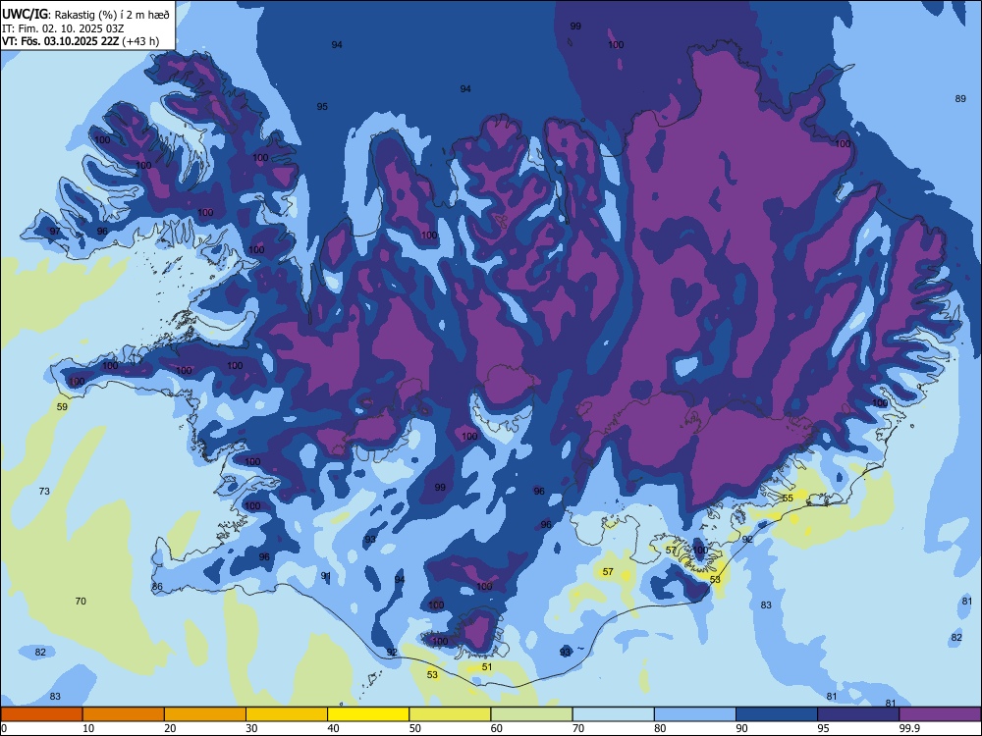Viewport: 982px width, 736px height.
Task: Click the humidity value '51' on the map
Action: click(x=487, y=667)
